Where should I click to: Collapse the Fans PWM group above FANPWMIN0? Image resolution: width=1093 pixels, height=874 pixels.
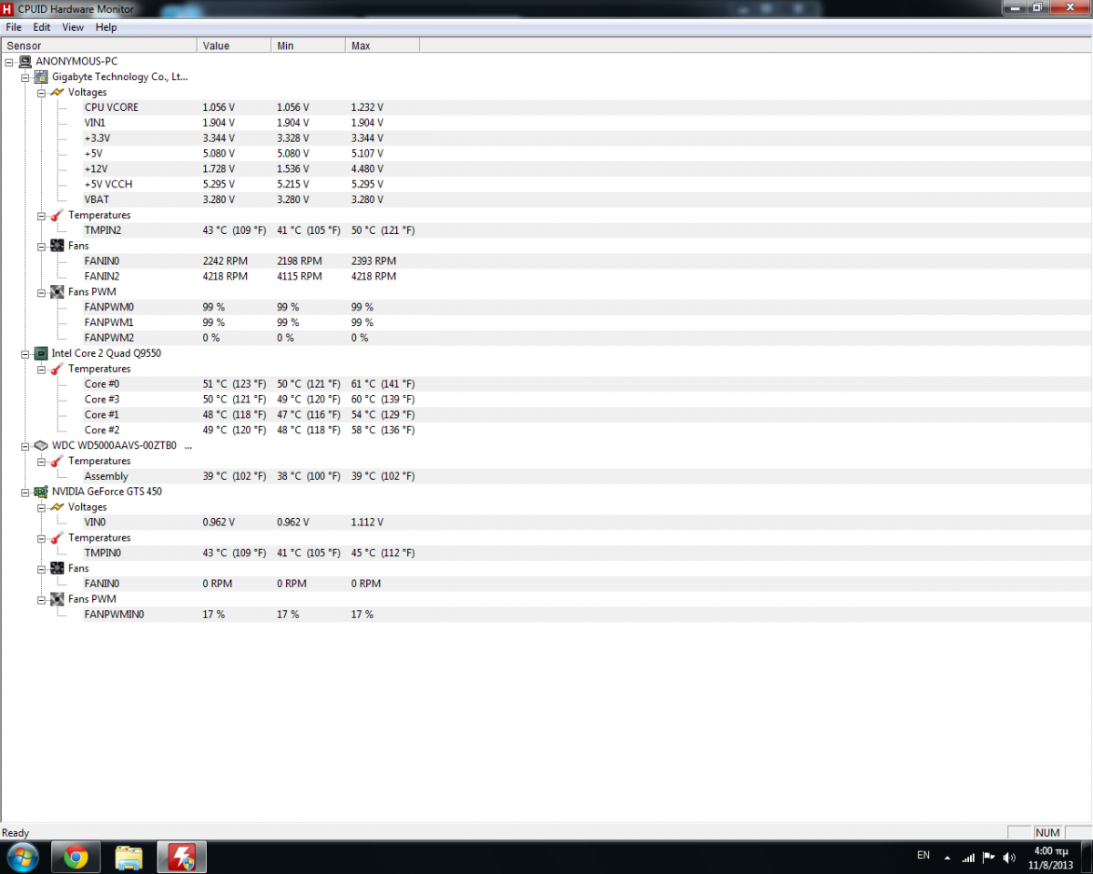41,600
